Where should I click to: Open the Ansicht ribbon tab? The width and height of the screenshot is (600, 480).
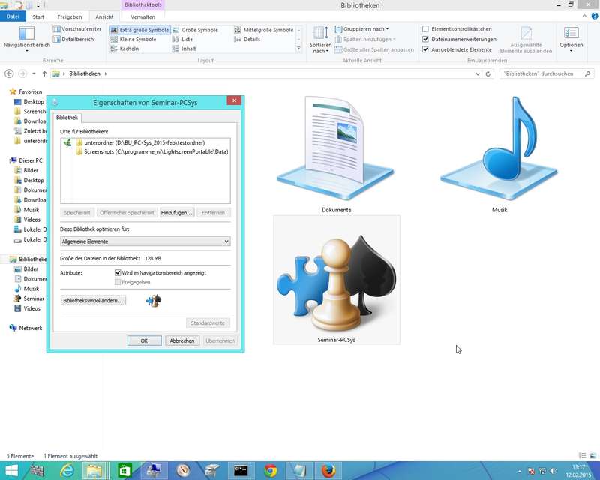coord(104,16)
